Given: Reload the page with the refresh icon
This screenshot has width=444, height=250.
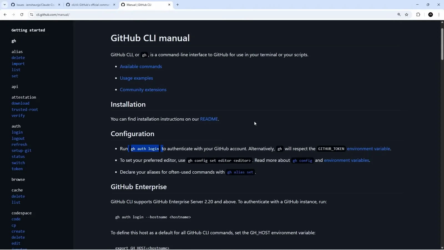Looking at the screenshot, I should click(x=22, y=14).
